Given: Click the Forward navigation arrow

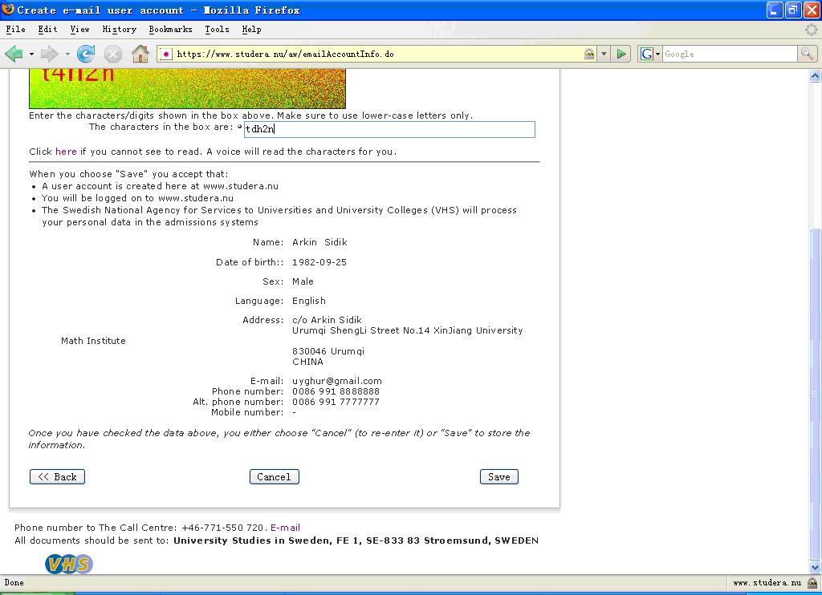Looking at the screenshot, I should click(49, 54).
